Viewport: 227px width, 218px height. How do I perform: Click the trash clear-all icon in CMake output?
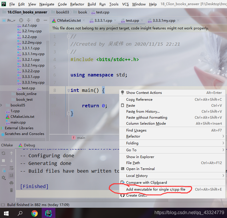click(11, 190)
